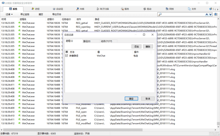Sort by the 时间 column header
The height and width of the screenshot is (136, 220).
tap(4, 19)
